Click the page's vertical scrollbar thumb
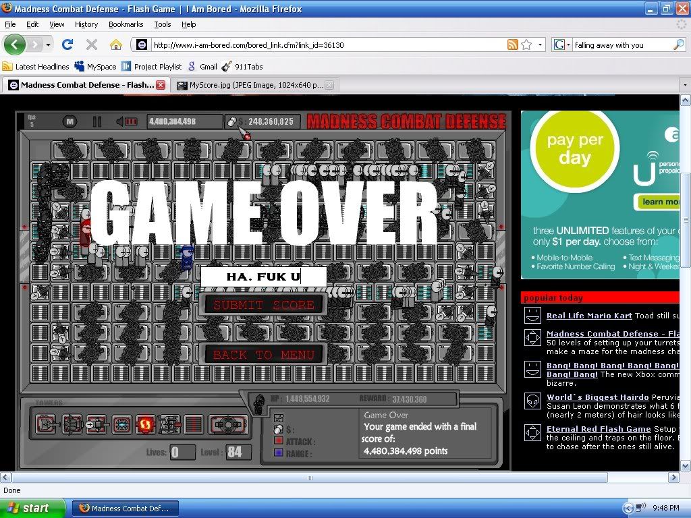The width and height of the screenshot is (691, 518). [x=686, y=219]
